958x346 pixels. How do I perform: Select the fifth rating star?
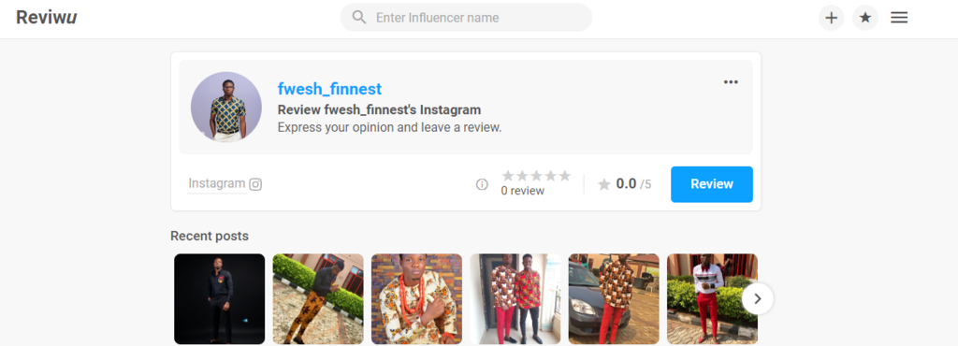pyautogui.click(x=564, y=176)
